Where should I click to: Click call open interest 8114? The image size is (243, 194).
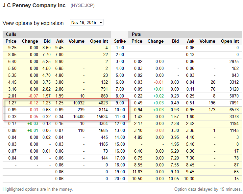pos(103,110)
